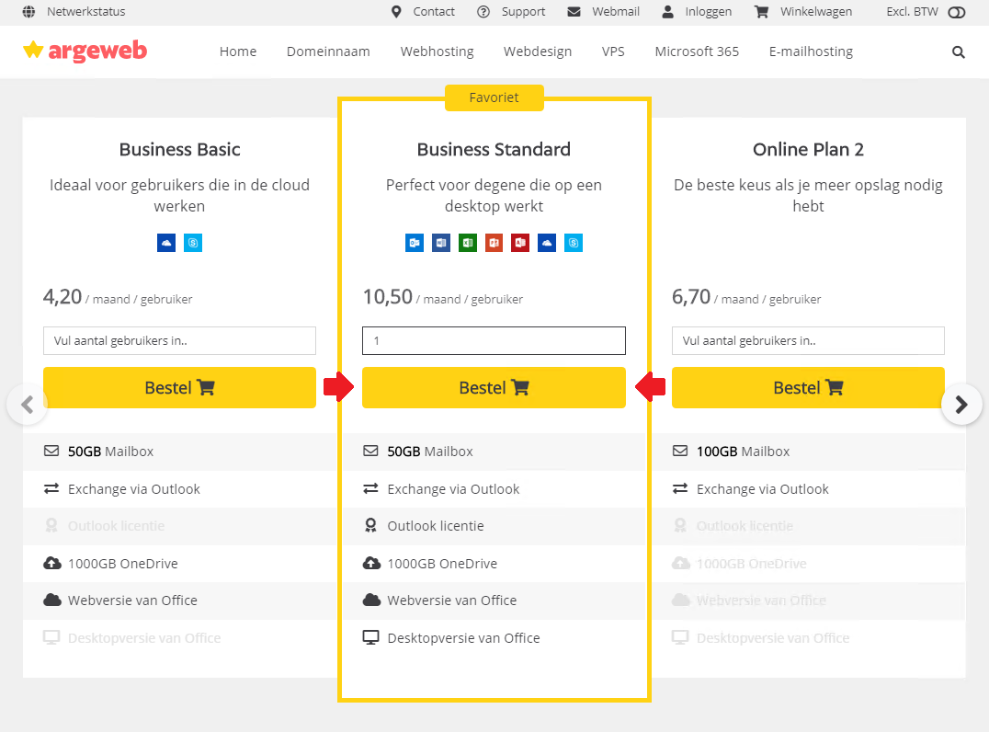Click the Inloggen user icon
The width and height of the screenshot is (989, 732).
click(x=667, y=11)
